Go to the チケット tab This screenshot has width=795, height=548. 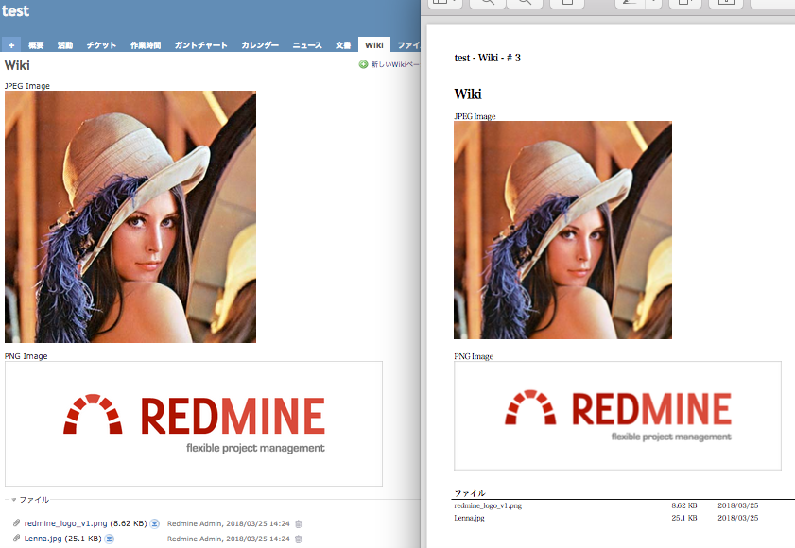pyautogui.click(x=101, y=45)
